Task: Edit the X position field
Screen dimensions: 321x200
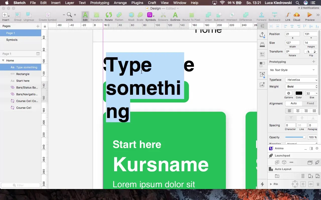Action: (292, 34)
